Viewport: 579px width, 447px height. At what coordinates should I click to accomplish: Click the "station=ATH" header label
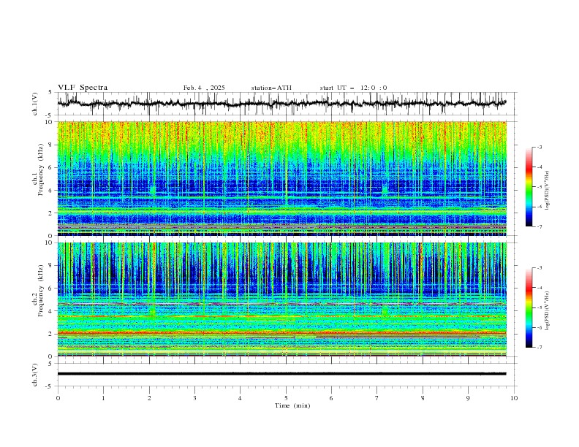(271, 88)
